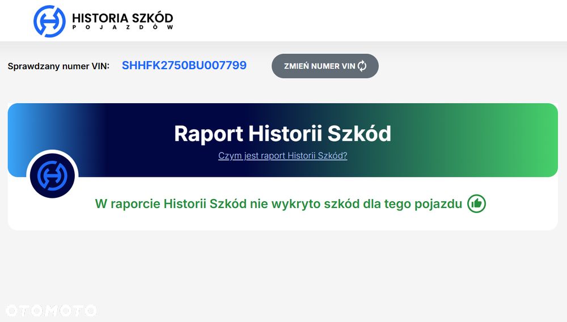Click the VIN number SHHFK2750BU007799
Viewport: 567px width, 322px height.
[x=184, y=65]
